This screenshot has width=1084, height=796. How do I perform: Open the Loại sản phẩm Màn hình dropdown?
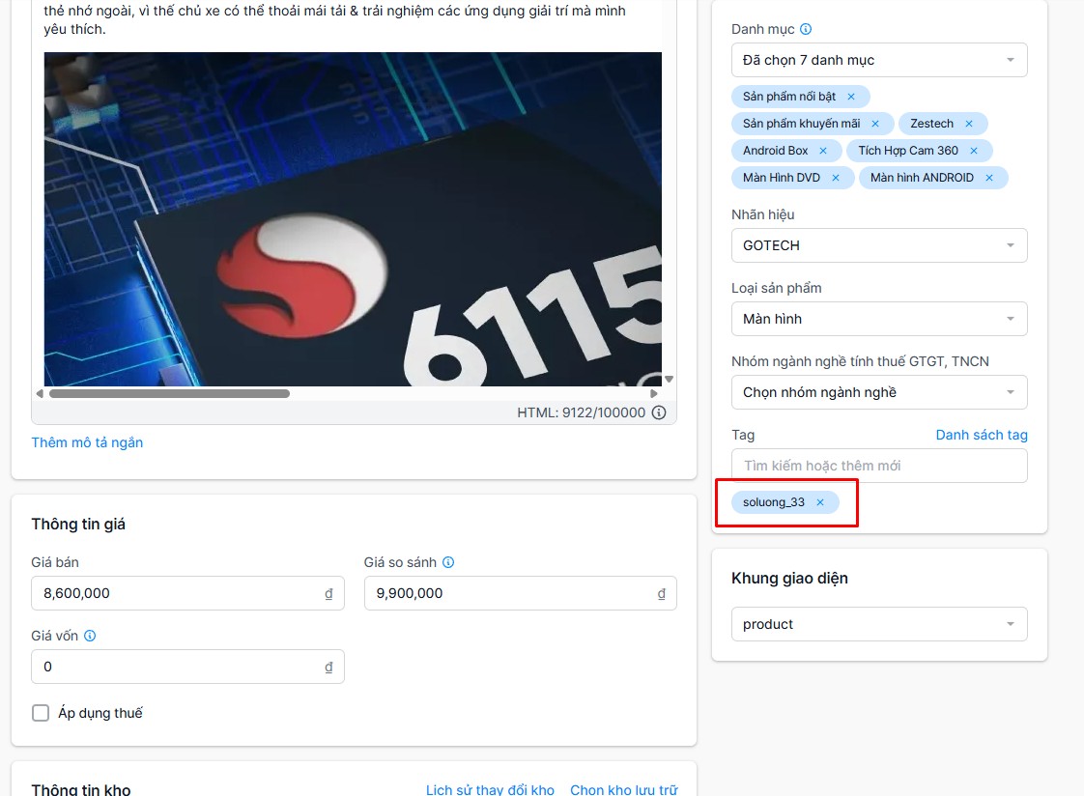tap(879, 319)
